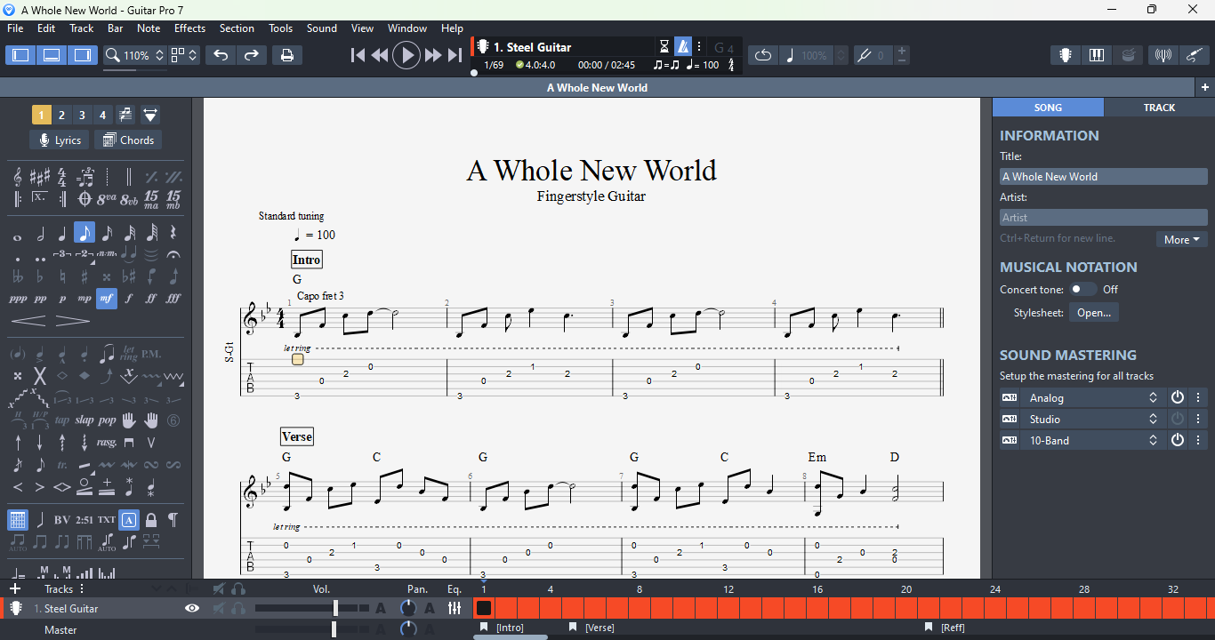Switch to the TRACK tab
Image resolution: width=1215 pixels, height=640 pixels.
[x=1159, y=107]
